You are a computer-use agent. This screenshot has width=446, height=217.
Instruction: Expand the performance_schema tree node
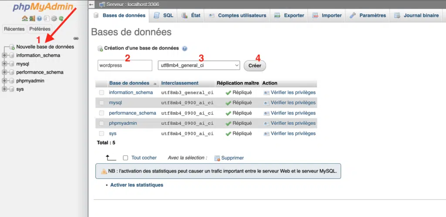point(5,72)
